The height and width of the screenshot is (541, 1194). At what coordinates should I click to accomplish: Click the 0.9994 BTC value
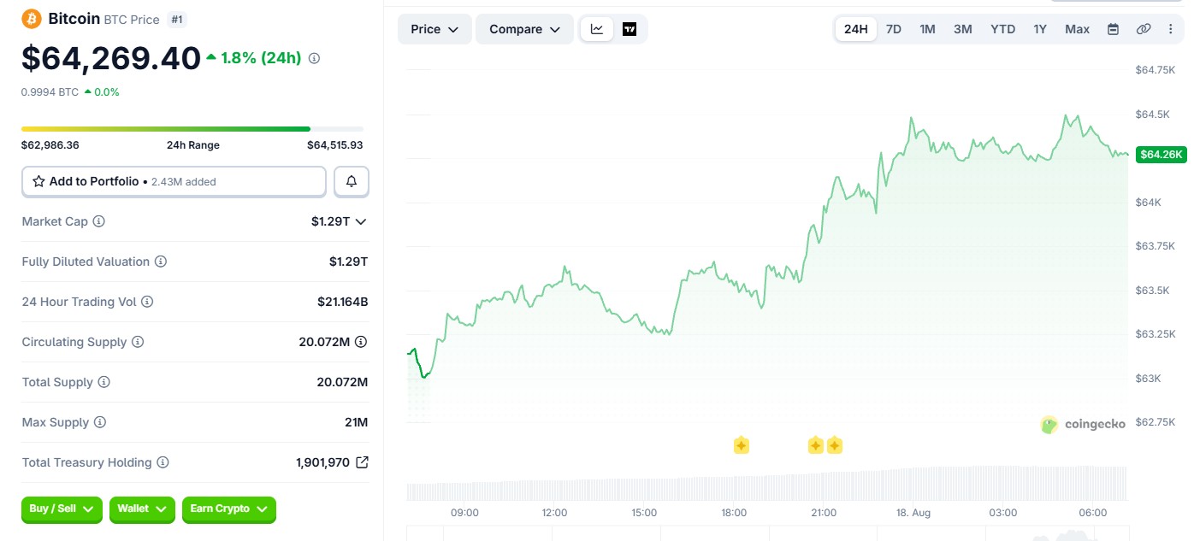(x=50, y=92)
